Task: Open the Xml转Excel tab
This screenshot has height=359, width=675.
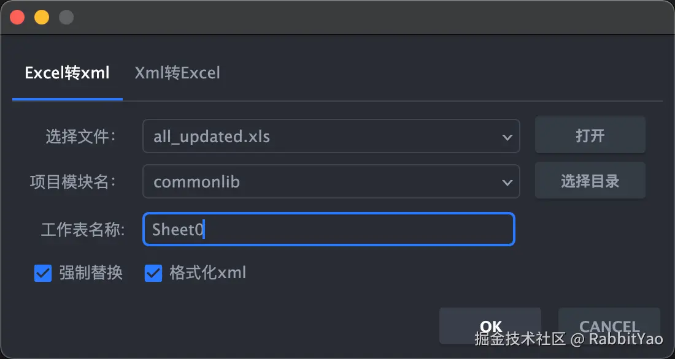Action: tap(177, 74)
